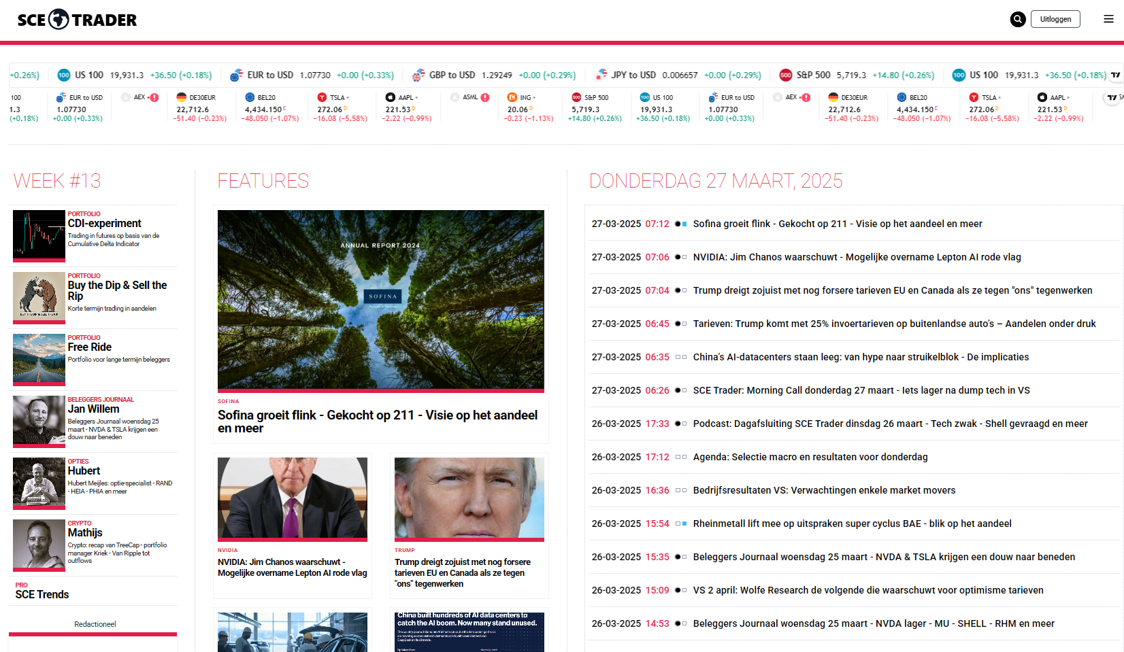The width and height of the screenshot is (1124, 652).
Task: Open the hamburger menu icon
Action: (x=1108, y=19)
